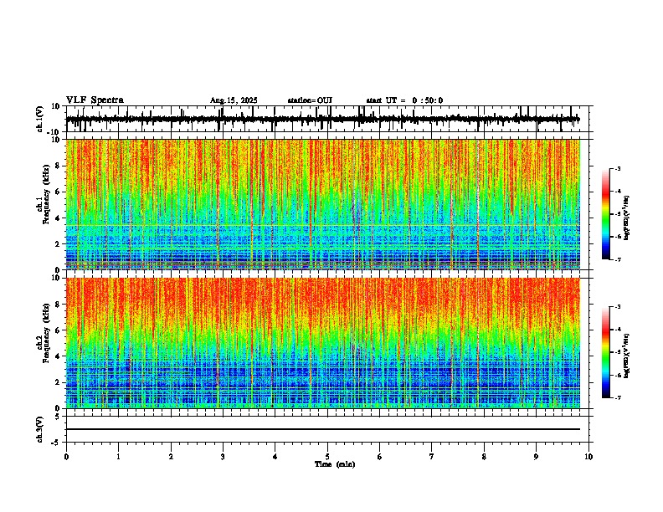
Task: Click the "station=OUJ" header text
Action: [310, 100]
